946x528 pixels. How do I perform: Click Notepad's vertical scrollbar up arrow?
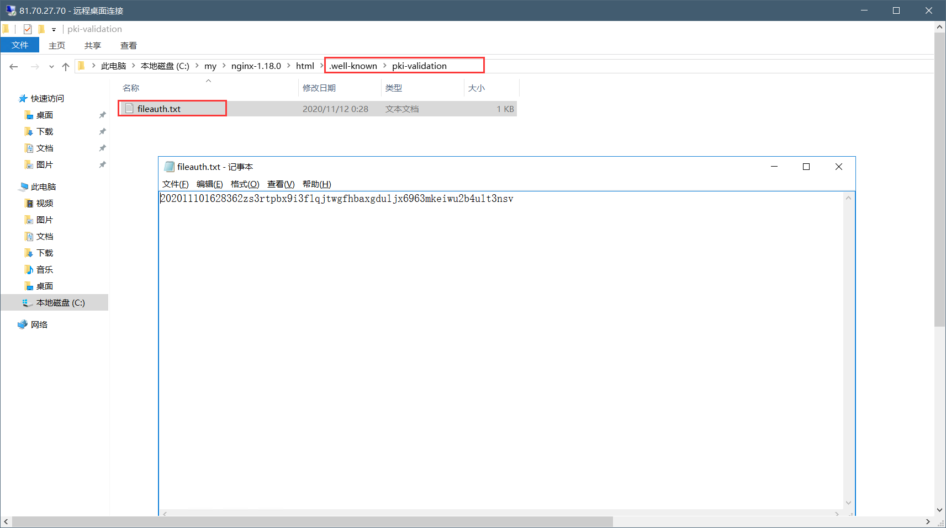(849, 198)
